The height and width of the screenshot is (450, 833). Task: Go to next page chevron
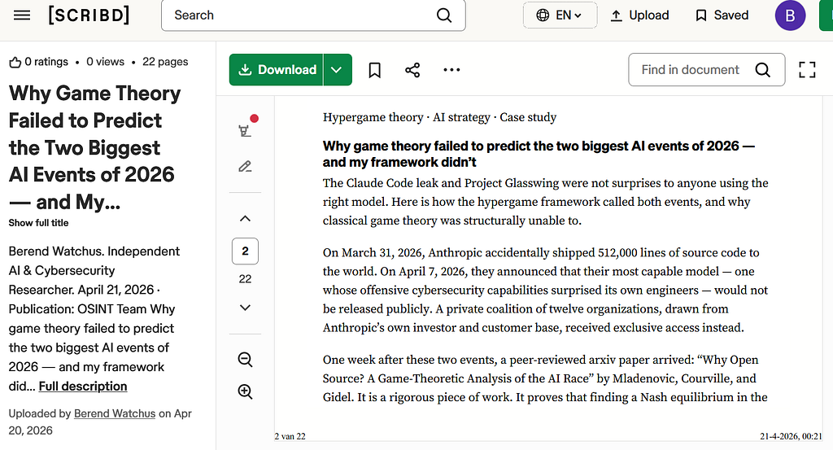pyautogui.click(x=245, y=308)
